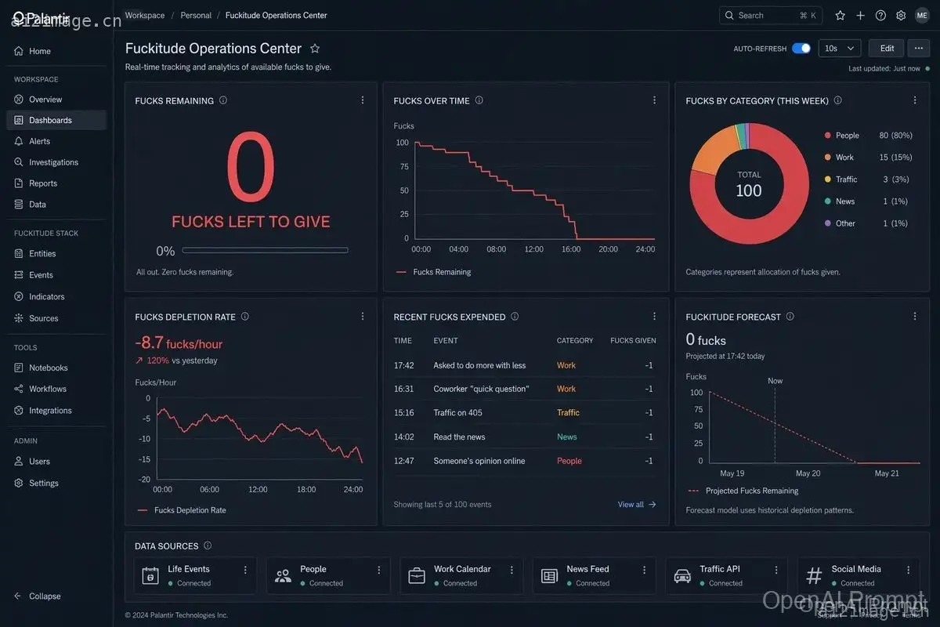Screen dimensions: 940x627
Task: Click info icon beside Fuckitude Forecast
Action: pos(790,317)
